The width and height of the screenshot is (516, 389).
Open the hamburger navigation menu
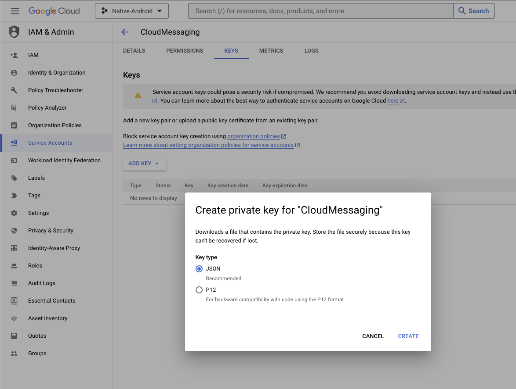15,11
